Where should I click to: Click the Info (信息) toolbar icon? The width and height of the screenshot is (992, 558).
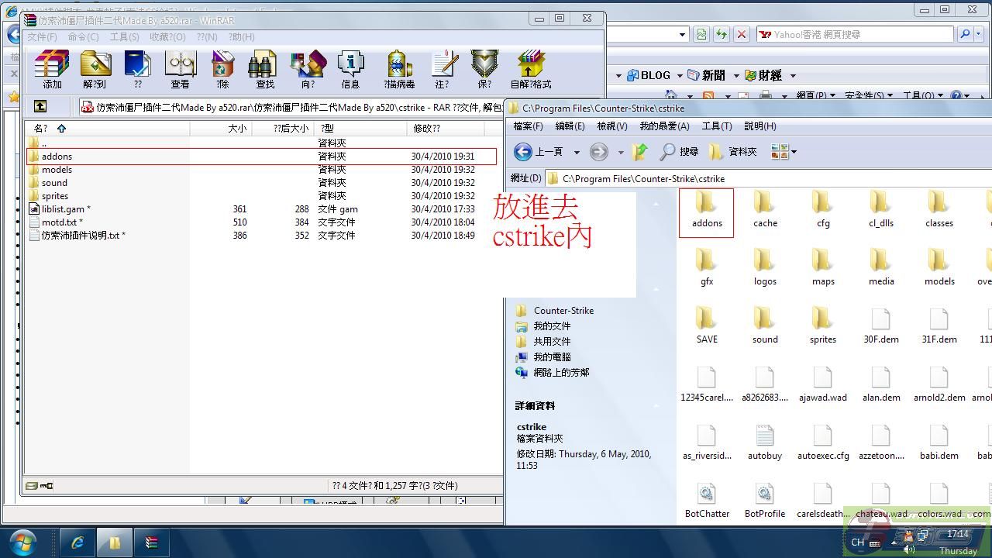pyautogui.click(x=350, y=70)
